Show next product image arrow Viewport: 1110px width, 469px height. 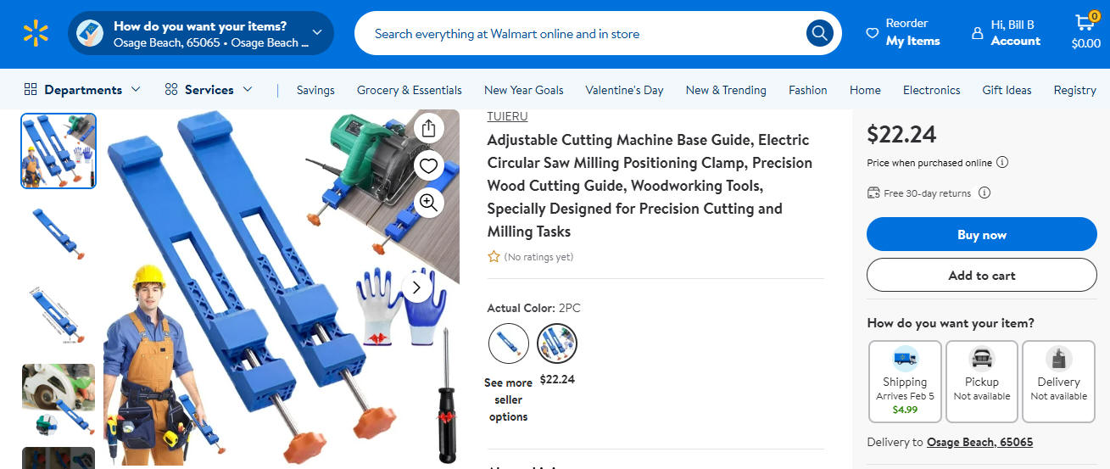coord(416,288)
